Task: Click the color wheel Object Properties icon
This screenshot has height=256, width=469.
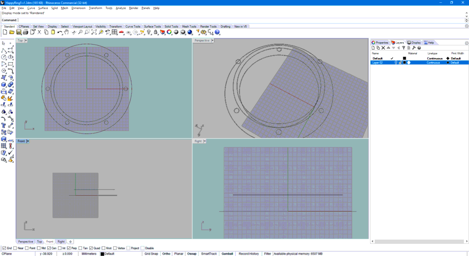Action: pos(169,32)
